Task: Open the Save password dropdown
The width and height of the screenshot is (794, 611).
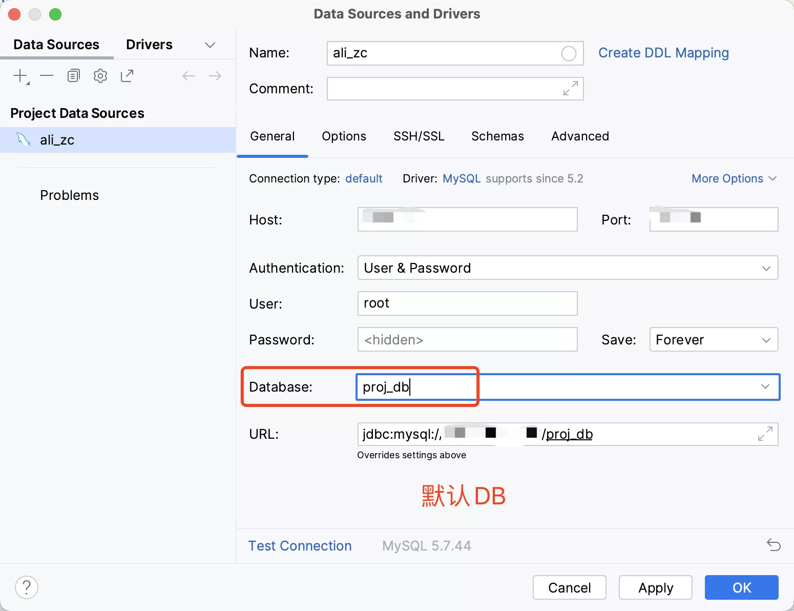Action: pyautogui.click(x=714, y=339)
